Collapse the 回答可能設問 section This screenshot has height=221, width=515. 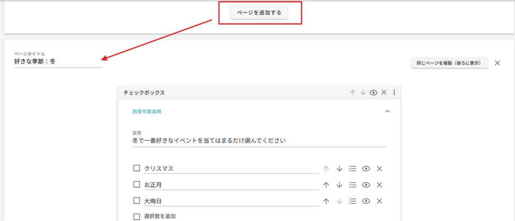[x=387, y=111]
